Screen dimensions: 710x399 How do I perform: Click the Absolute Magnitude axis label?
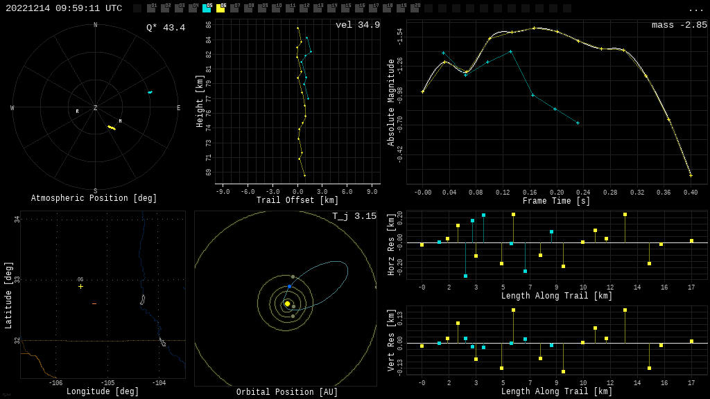point(391,102)
